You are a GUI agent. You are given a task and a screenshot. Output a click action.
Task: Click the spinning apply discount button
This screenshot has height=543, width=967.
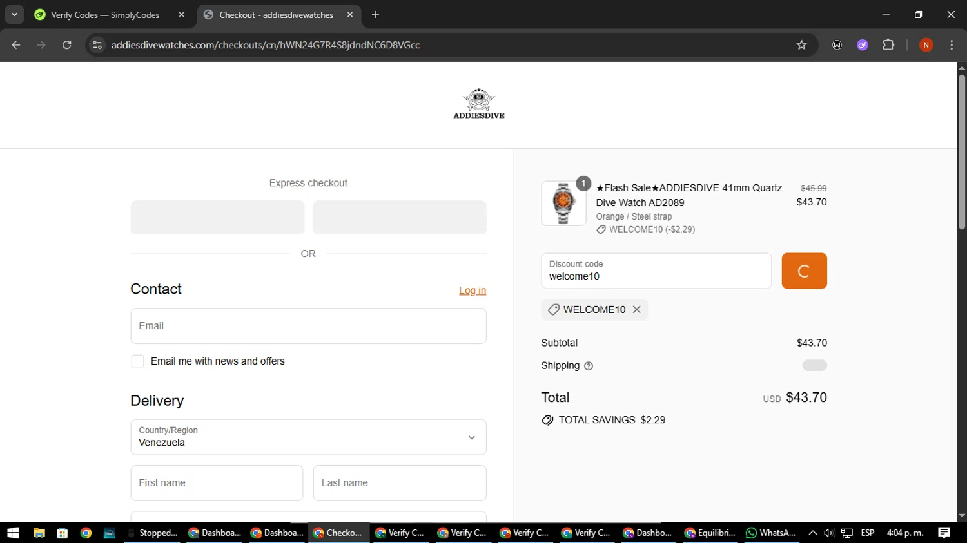tap(804, 271)
